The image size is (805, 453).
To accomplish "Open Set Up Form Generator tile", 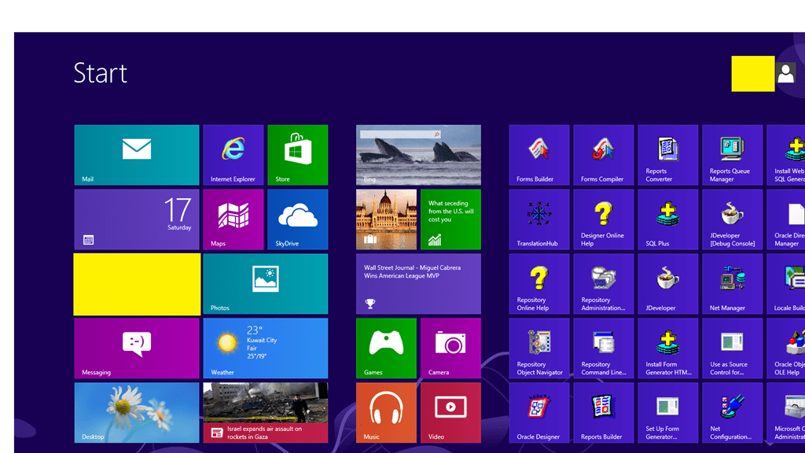I will point(668,412).
